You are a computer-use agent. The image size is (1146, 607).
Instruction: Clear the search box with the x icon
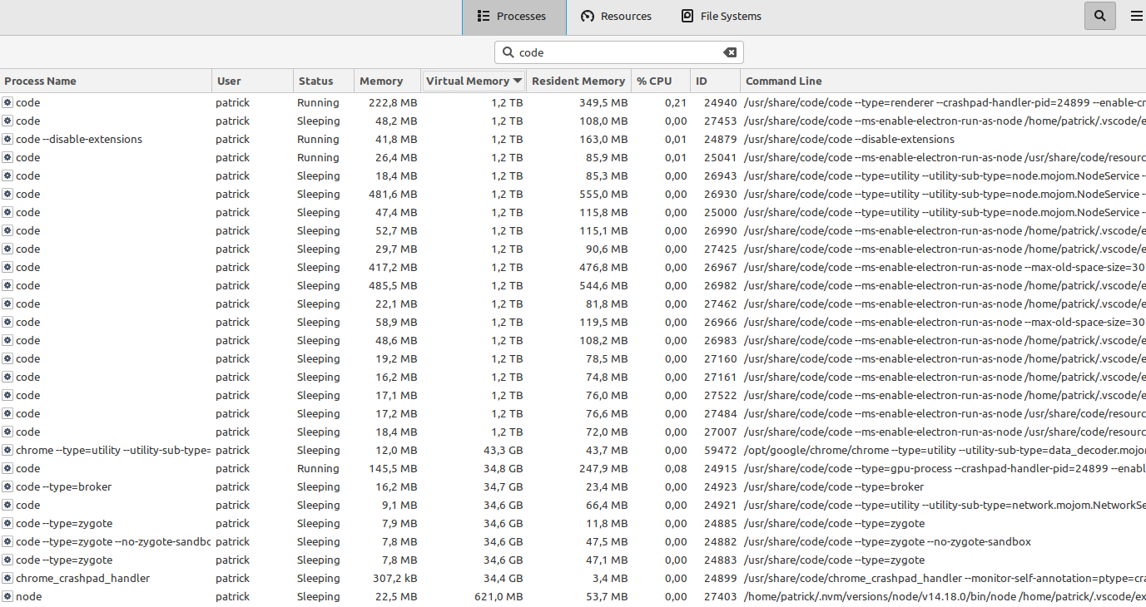click(x=730, y=52)
